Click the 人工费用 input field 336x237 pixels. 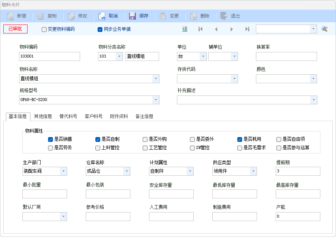tap(171, 217)
